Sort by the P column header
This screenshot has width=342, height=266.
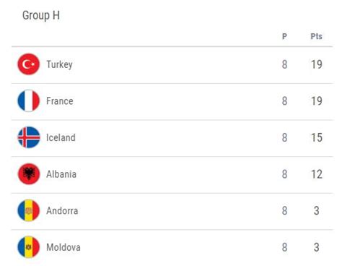click(x=284, y=36)
